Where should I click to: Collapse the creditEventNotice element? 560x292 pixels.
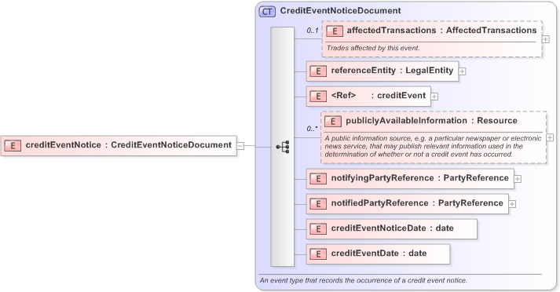tap(240, 146)
